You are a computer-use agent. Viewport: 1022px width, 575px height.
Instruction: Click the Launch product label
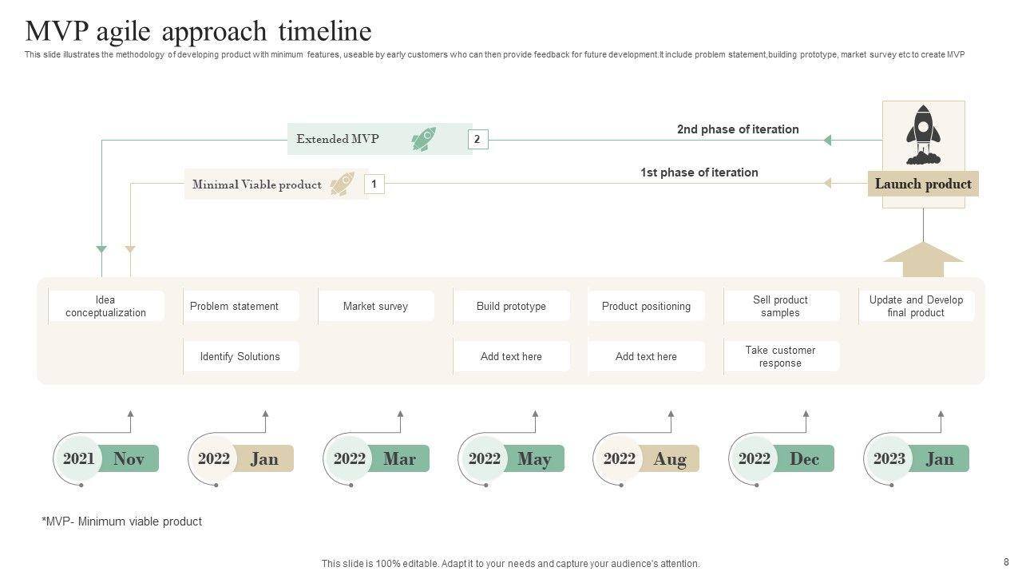click(x=923, y=184)
